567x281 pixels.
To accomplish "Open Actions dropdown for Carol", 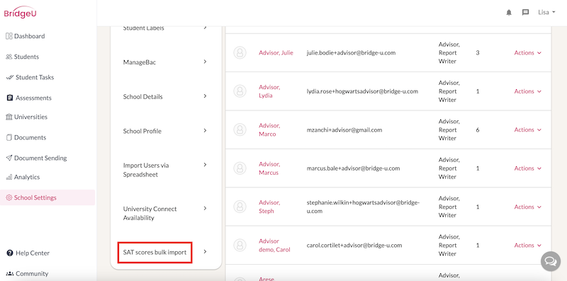I will point(527,245).
